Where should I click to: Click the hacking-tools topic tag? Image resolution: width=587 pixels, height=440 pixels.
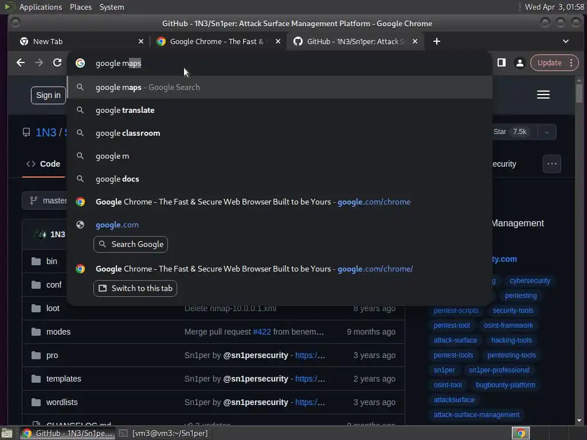pos(511,340)
